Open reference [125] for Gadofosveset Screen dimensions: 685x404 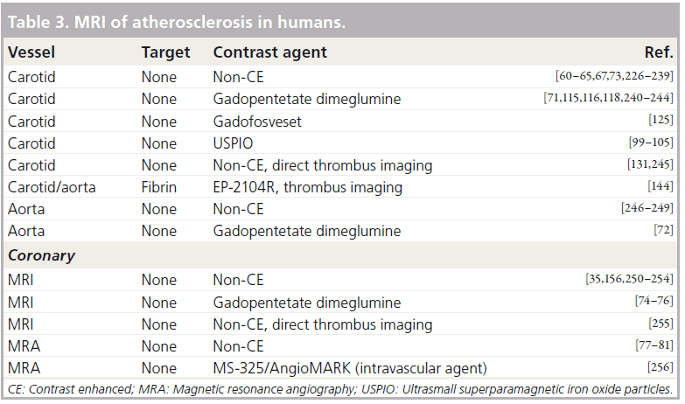[x=661, y=120]
